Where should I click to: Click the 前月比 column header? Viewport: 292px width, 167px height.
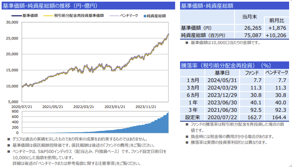tap(276, 20)
